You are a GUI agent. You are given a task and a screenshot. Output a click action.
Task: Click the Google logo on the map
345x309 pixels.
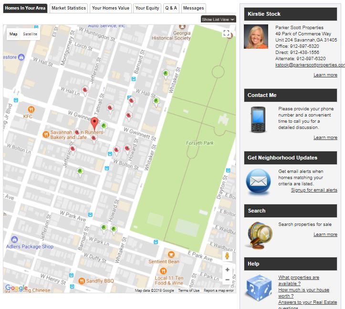pyautogui.click(x=17, y=288)
